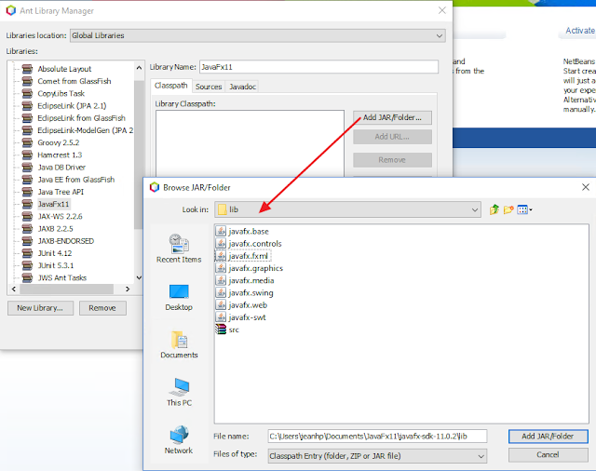Select Java Tree API library

pyautogui.click(x=61, y=192)
